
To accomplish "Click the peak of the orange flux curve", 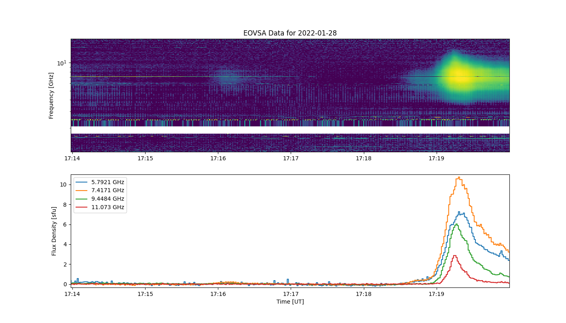I will point(459,177).
